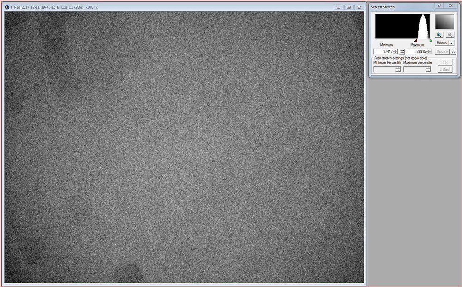The image size is (462, 287).
Task: Maximize the F_Red FITS image window
Action: click(x=349, y=7)
